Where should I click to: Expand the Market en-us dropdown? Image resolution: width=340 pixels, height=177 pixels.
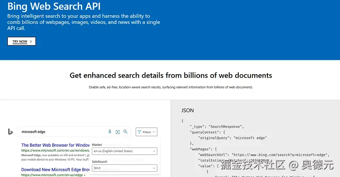tap(124, 151)
